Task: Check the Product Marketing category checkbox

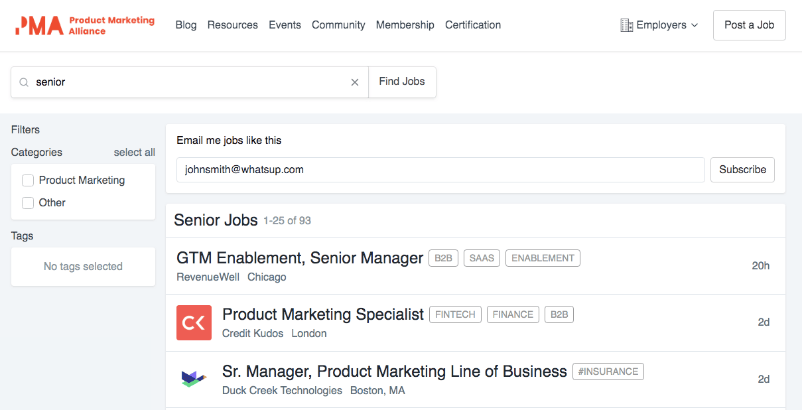Action: point(28,180)
